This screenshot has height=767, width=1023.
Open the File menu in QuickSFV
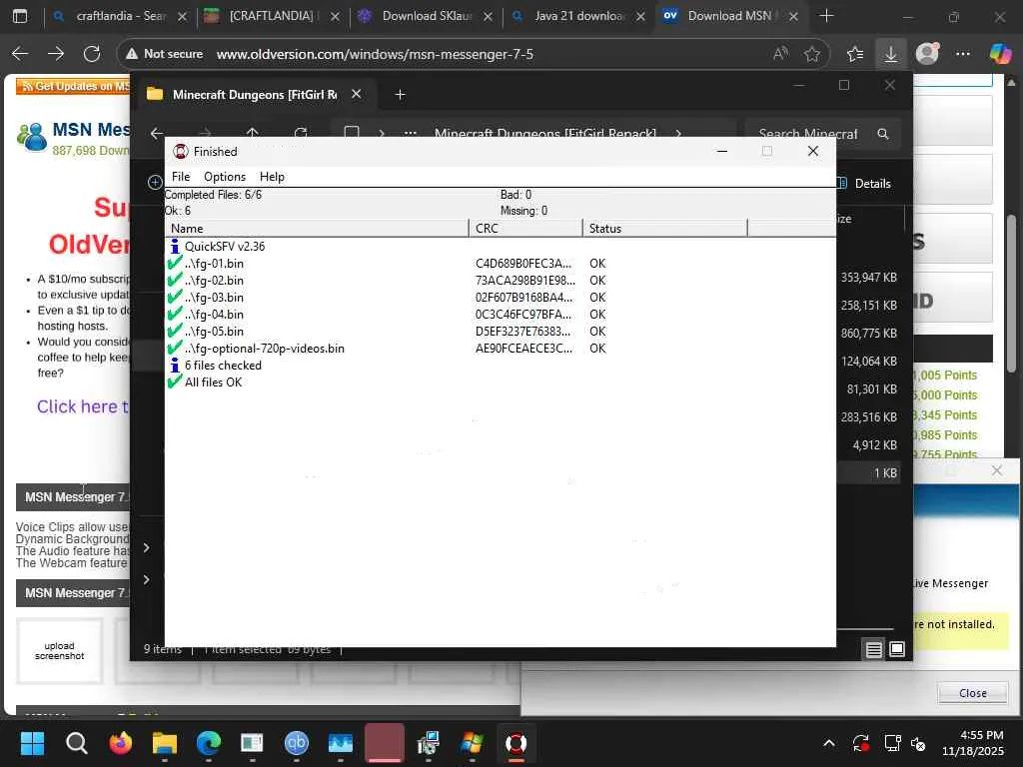point(180,177)
